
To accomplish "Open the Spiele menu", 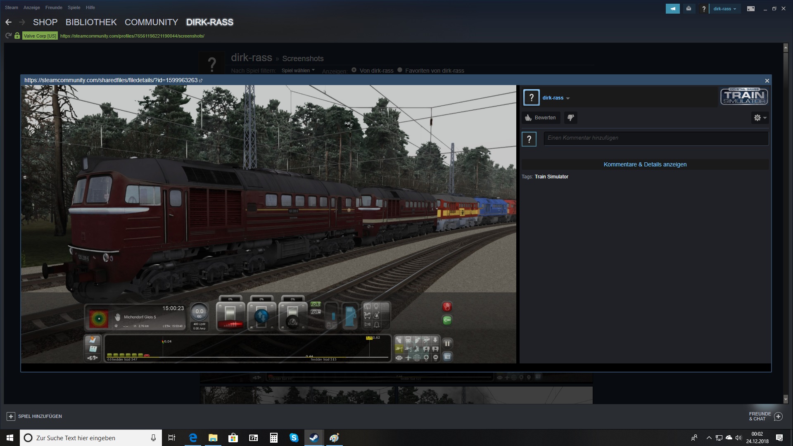I will tap(74, 7).
